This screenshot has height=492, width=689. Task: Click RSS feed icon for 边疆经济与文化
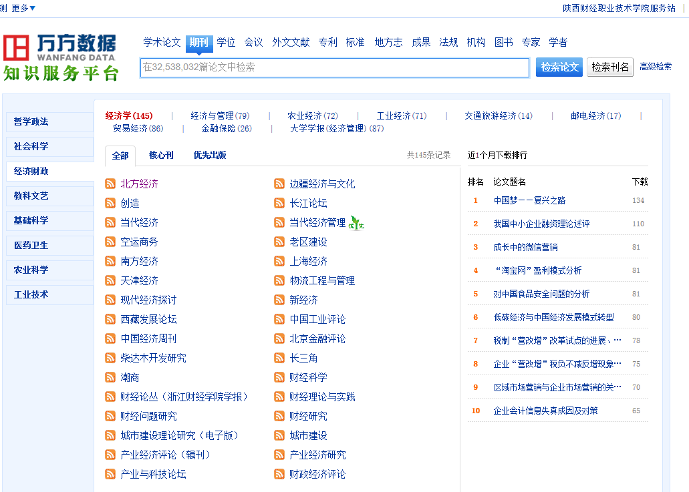pos(279,184)
